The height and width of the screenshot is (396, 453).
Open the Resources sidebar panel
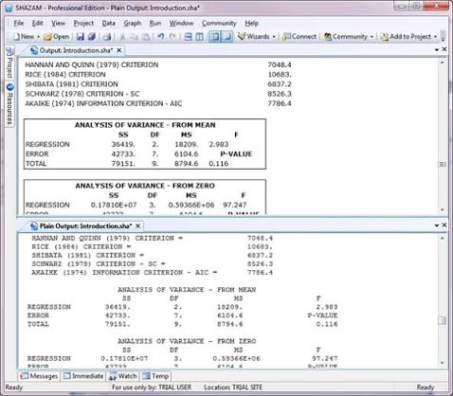9,104
